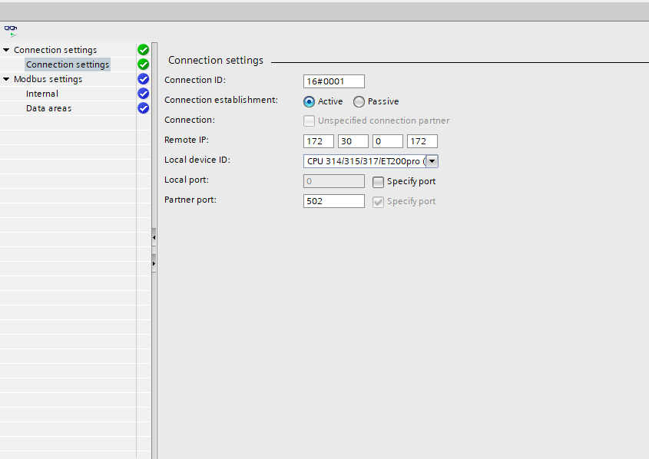
Task: Enable Specify port for Local port
Action: (378, 182)
